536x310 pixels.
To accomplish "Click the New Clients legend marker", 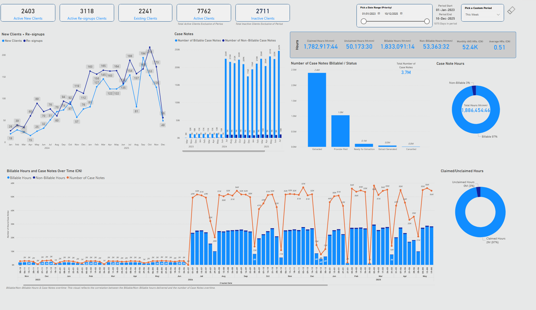I will (x=3, y=41).
